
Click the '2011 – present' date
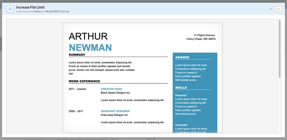pos(77,89)
